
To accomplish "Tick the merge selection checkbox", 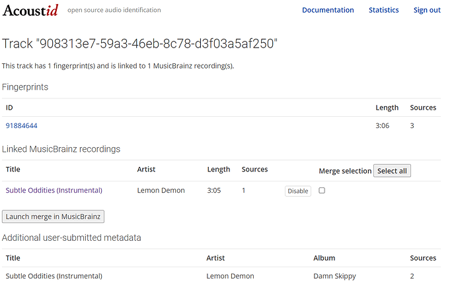I will click(322, 190).
